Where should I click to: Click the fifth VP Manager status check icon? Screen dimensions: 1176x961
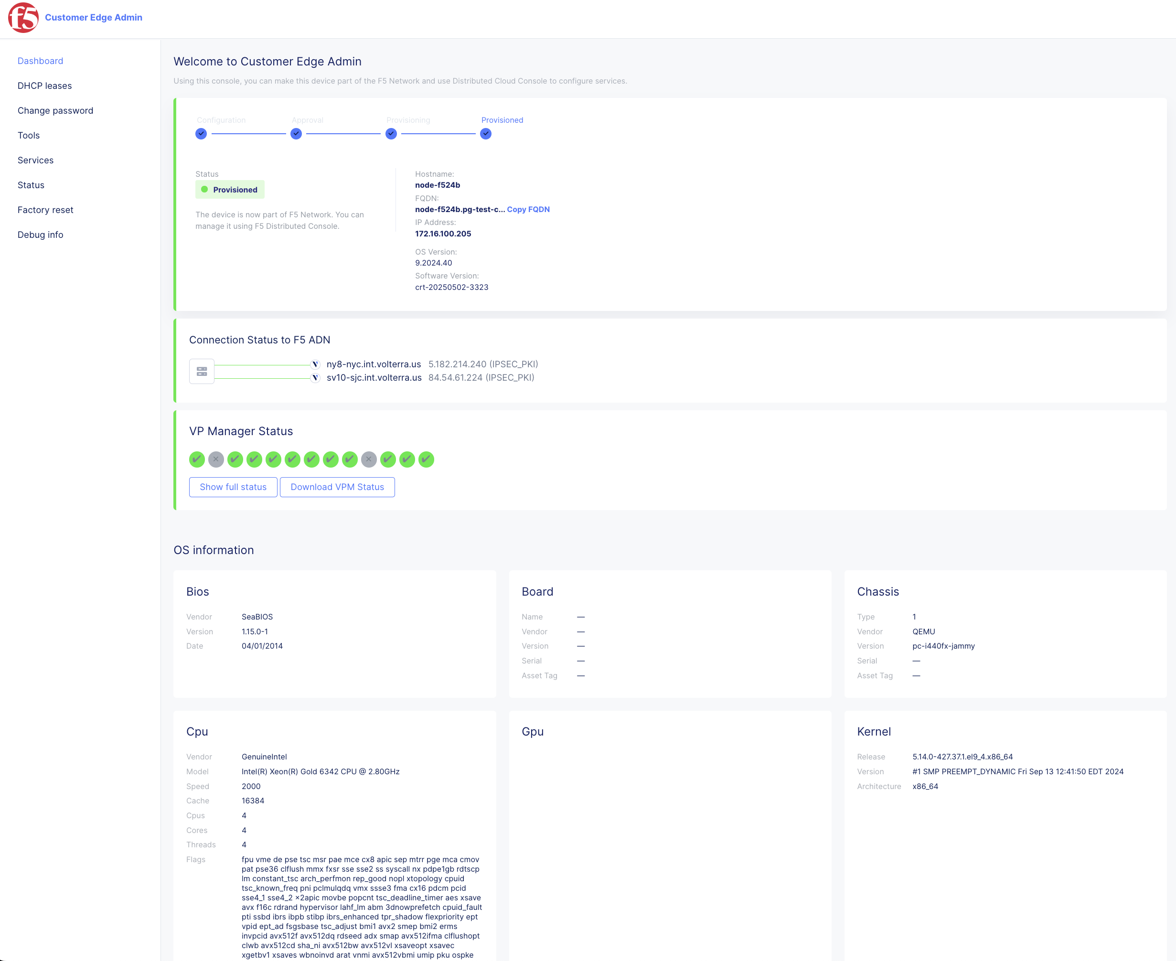[274, 459]
